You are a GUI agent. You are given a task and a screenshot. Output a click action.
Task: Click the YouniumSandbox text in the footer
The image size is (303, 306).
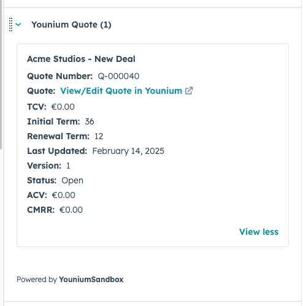[x=91, y=280]
